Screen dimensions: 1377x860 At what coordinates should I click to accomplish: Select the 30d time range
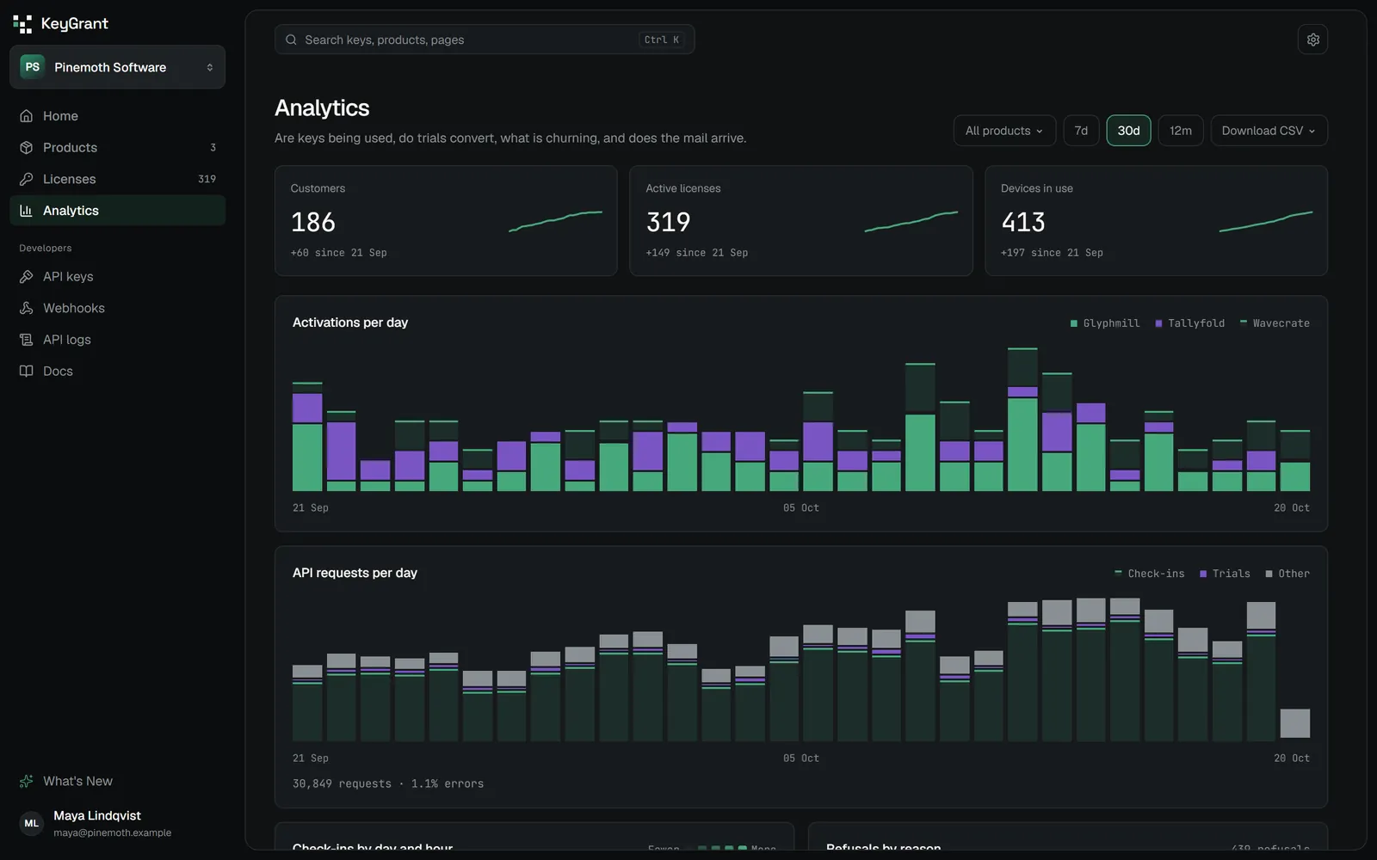coord(1128,131)
